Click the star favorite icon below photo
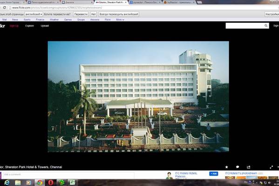Screen dimensions: 279x186 point(226,167)
